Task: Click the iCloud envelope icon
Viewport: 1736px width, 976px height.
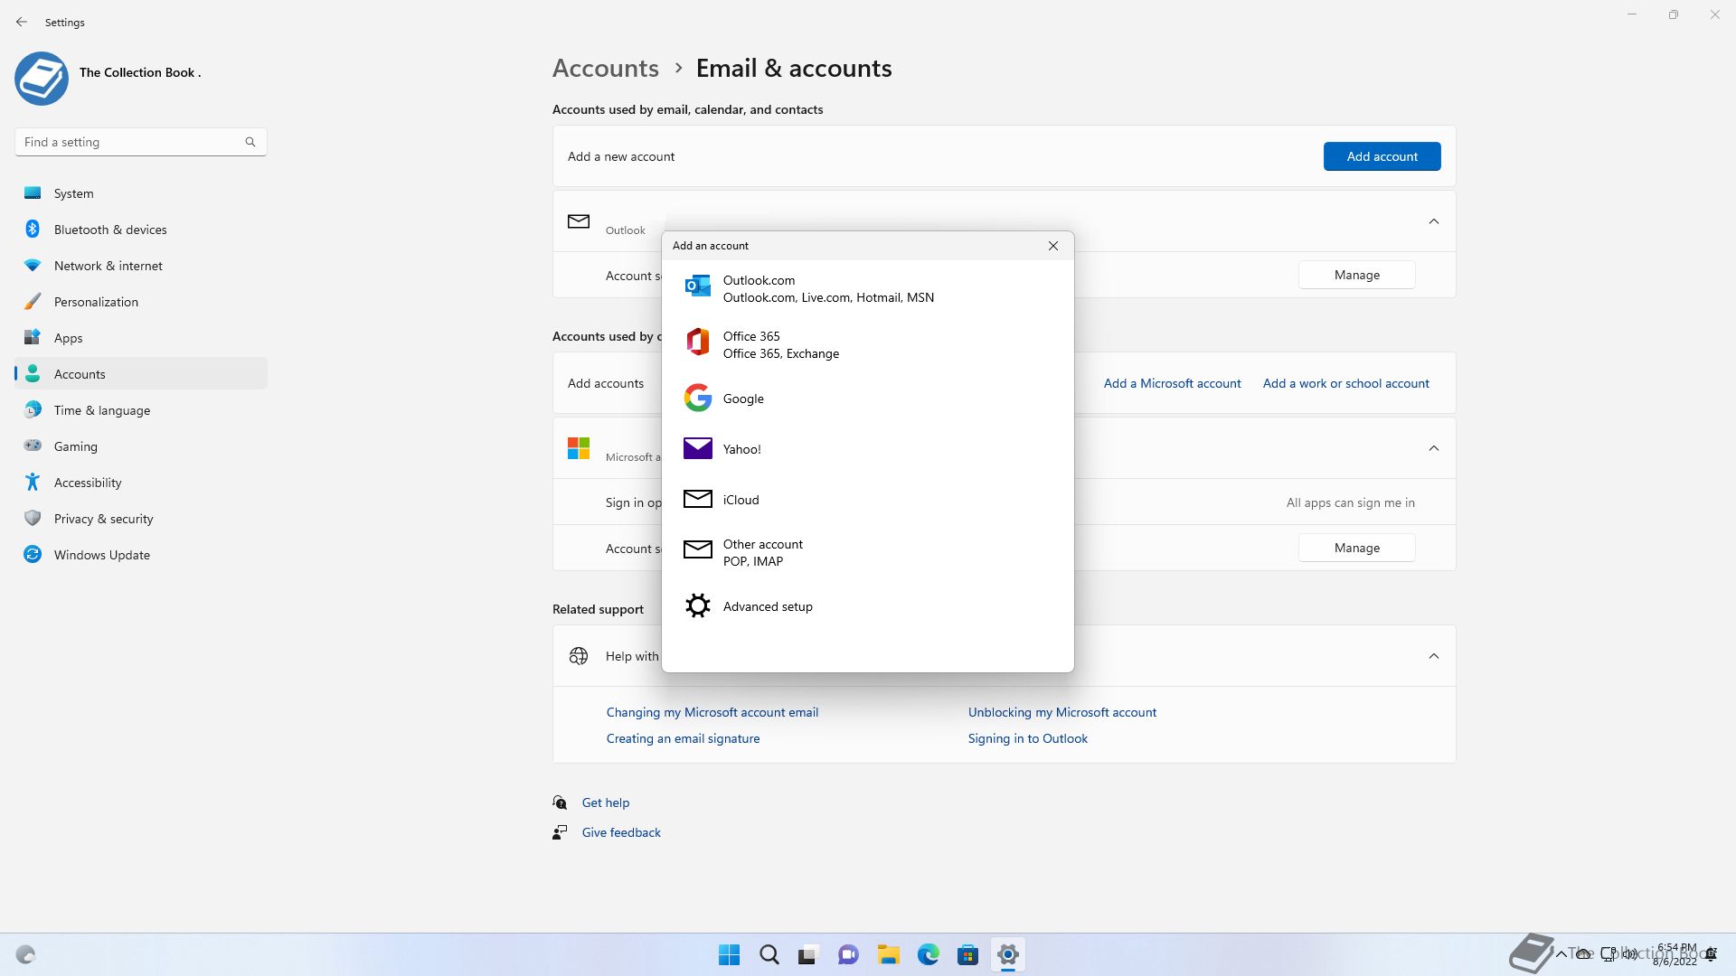Action: [x=697, y=499]
